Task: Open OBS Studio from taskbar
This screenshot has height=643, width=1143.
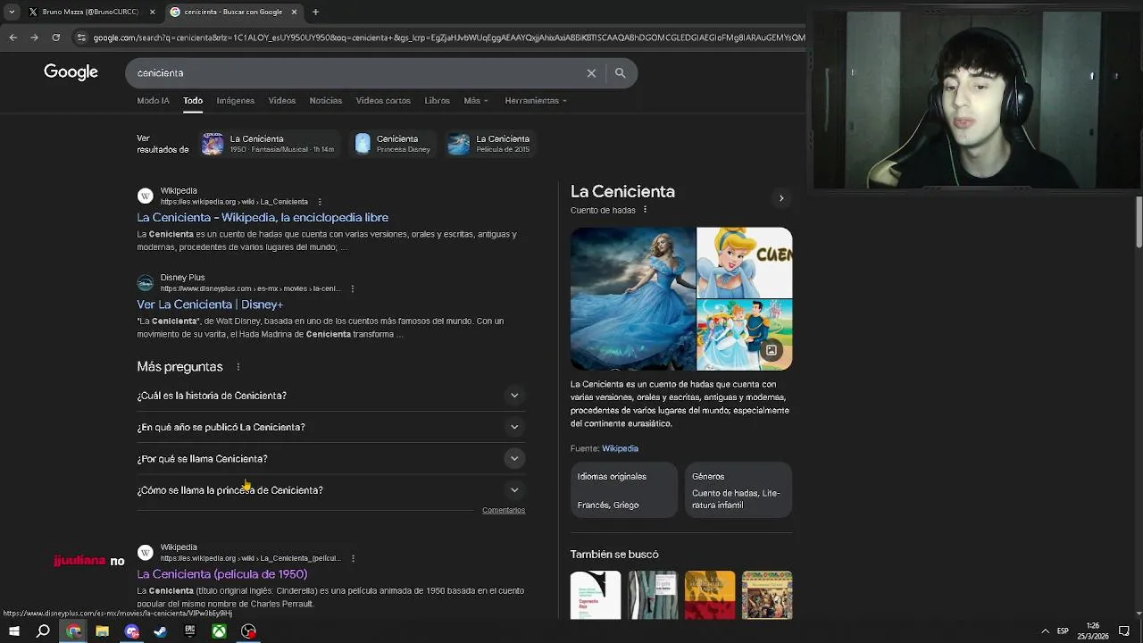Action: tap(248, 631)
